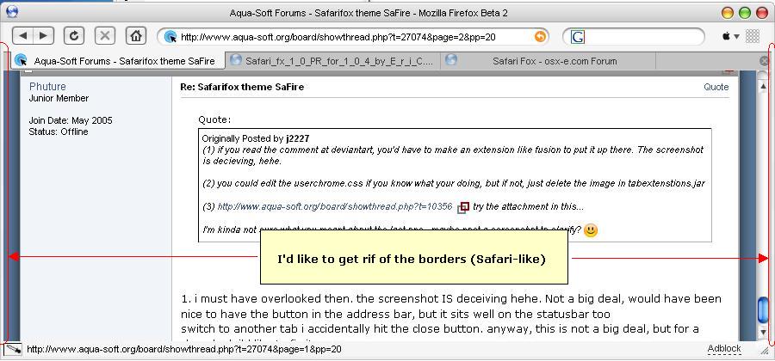Close the current tab with tab-bar X

pyautogui.click(x=764, y=61)
